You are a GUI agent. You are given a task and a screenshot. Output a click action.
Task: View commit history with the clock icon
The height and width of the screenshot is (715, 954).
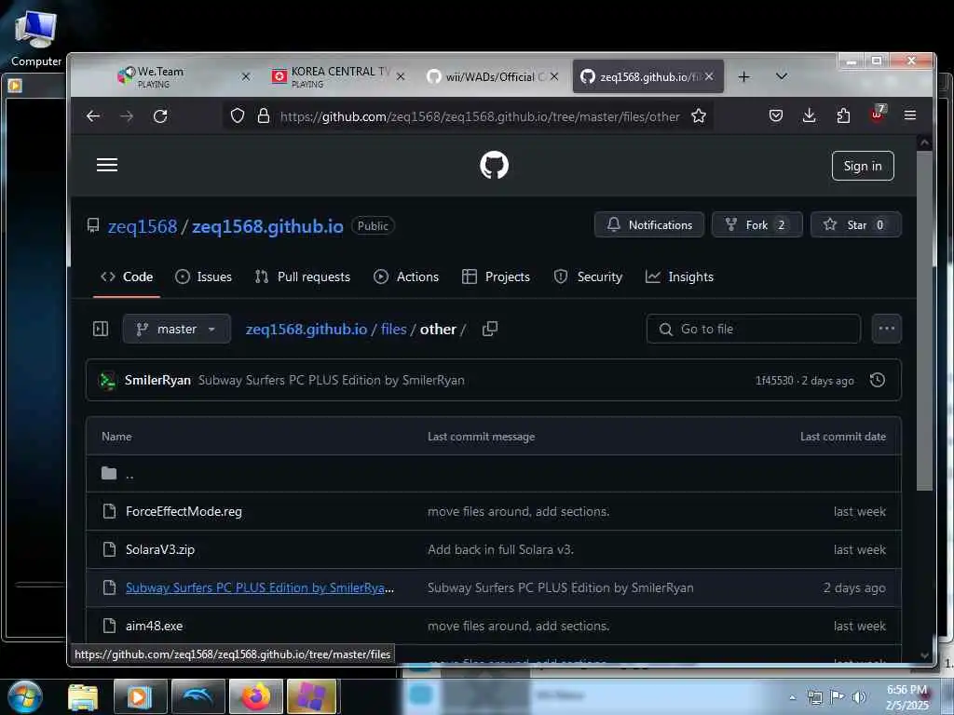[x=878, y=380]
